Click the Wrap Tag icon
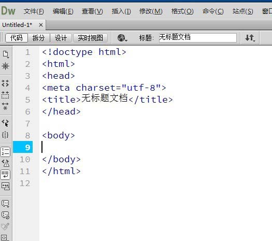This screenshot has height=241, width=272. [x=5, y=226]
